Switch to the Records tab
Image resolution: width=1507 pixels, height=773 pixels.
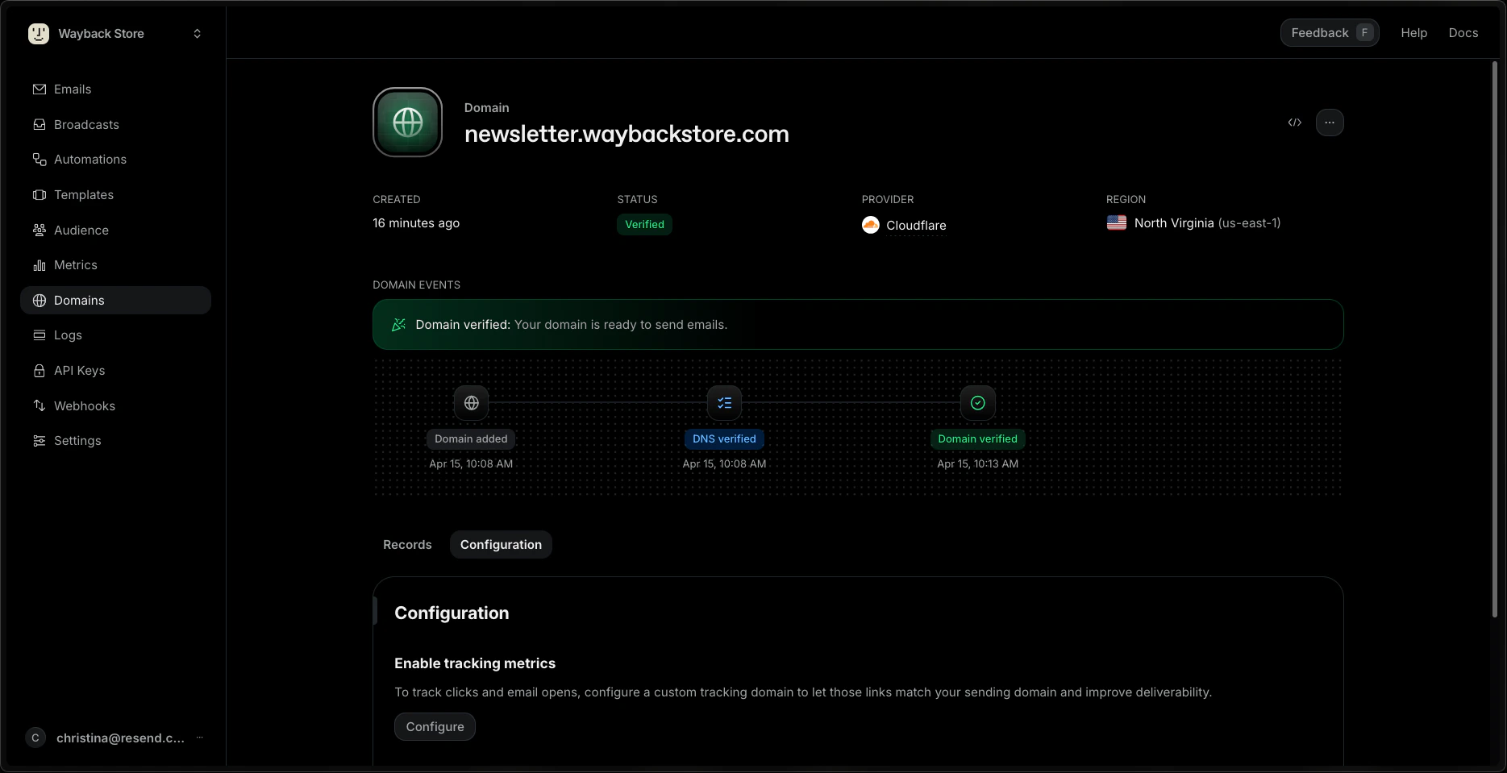406,544
